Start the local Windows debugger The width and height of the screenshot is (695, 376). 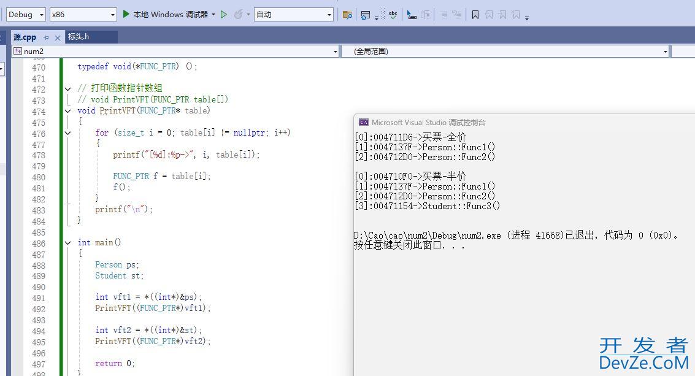166,15
